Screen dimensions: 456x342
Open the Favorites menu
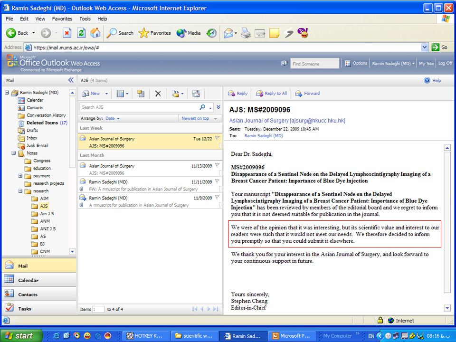(62, 19)
